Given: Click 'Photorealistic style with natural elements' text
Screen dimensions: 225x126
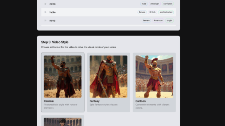Looking at the screenshot, I should pos(60,106).
